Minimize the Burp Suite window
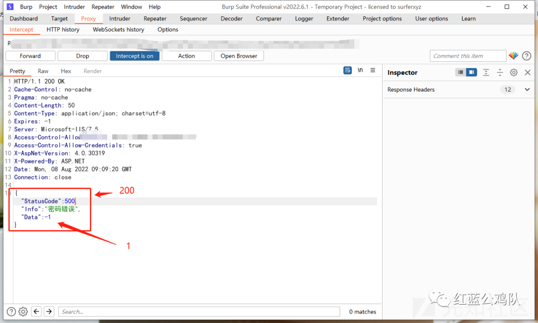538x323 pixels. (488, 6)
